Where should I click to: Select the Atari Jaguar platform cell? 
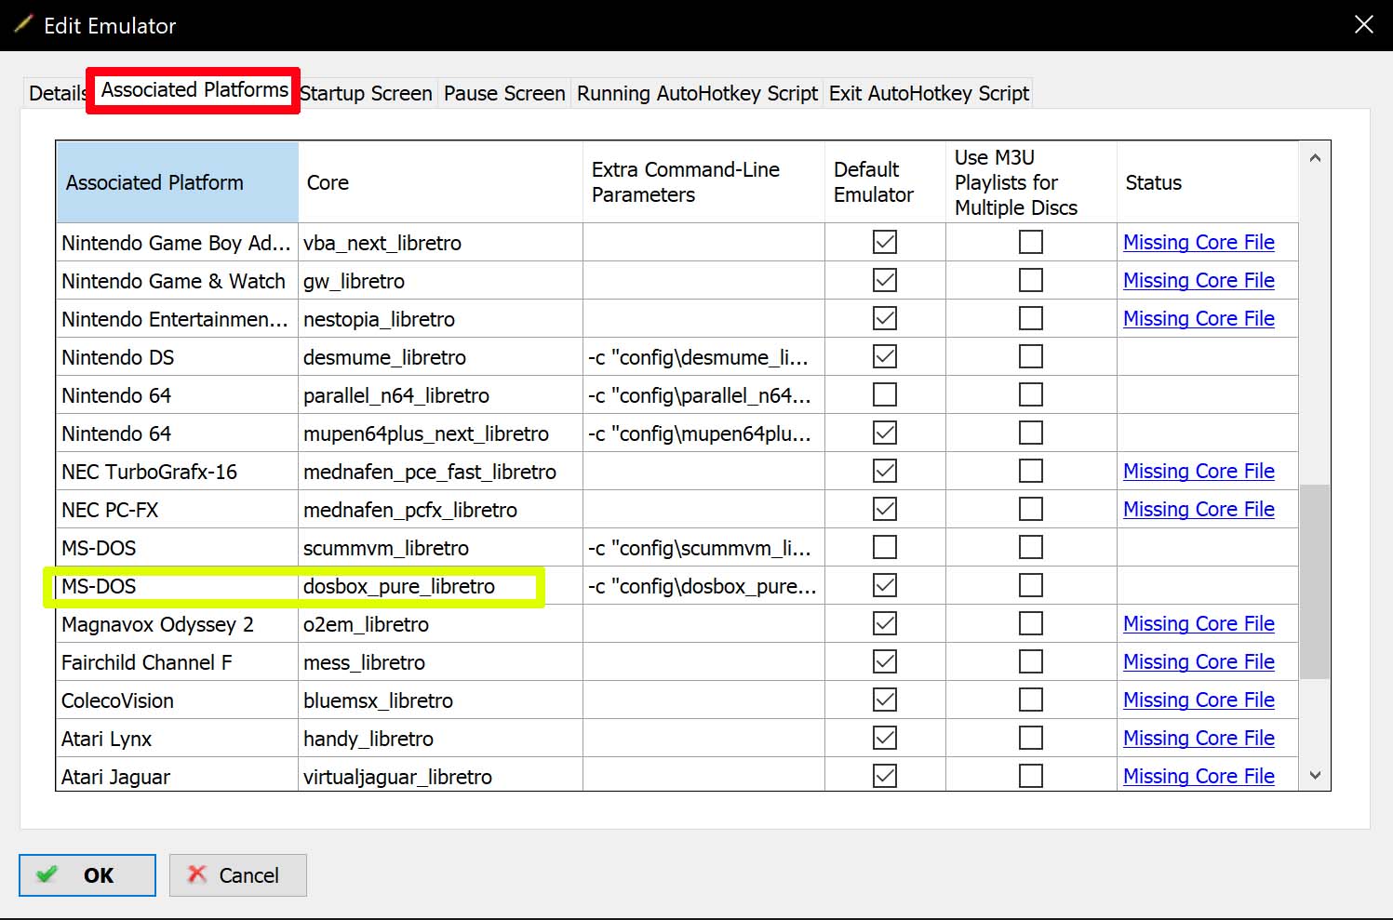(177, 775)
